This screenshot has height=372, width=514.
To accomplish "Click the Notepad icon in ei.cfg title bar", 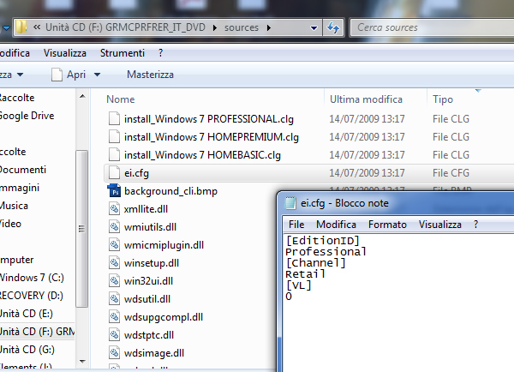I will click(290, 203).
